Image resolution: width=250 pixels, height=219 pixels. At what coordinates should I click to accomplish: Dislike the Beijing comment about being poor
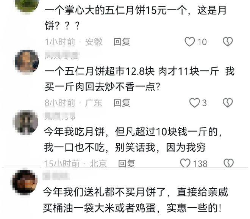click(x=229, y=163)
